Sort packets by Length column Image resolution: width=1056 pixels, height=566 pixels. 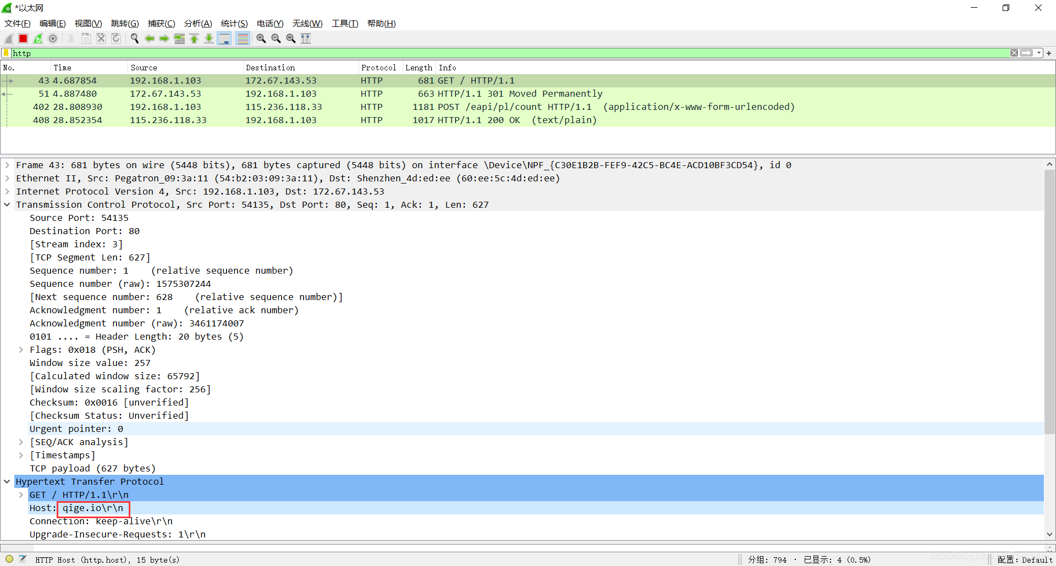(419, 68)
